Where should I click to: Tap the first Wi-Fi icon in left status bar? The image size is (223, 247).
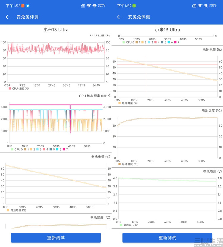pyautogui.click(x=89, y=6)
